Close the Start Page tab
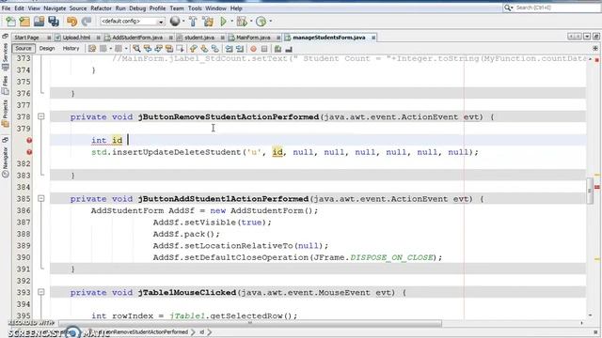 point(49,38)
